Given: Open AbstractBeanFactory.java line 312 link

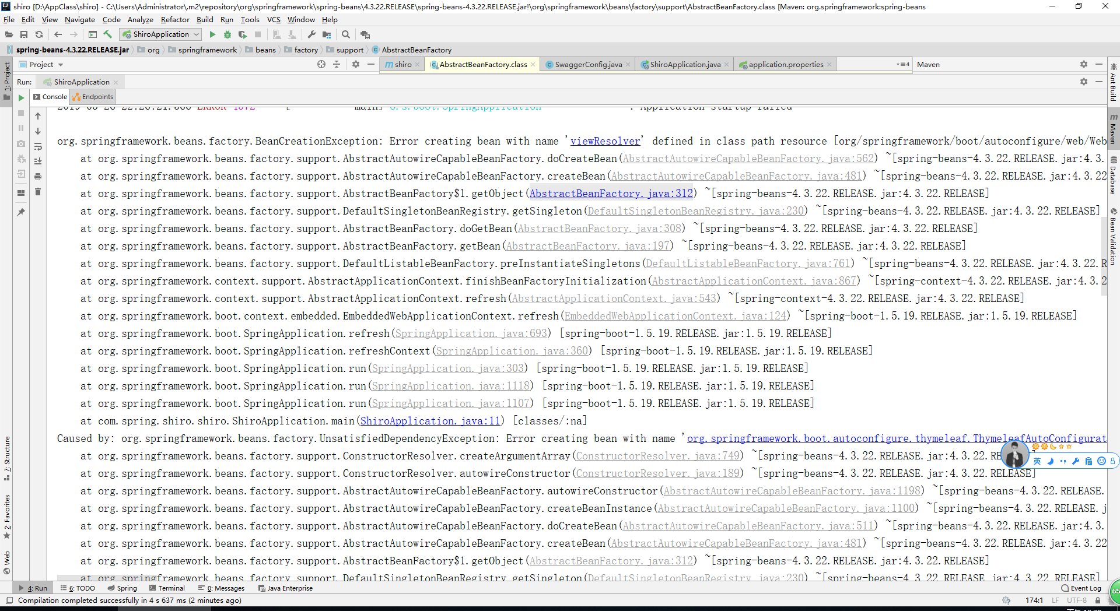Looking at the screenshot, I should pos(610,193).
